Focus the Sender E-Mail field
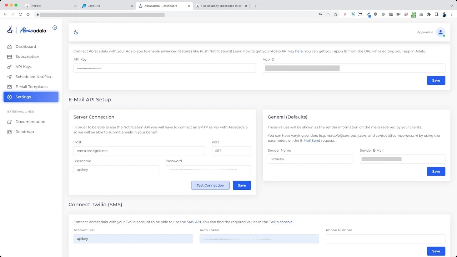This screenshot has height=257, width=457. pos(402,159)
